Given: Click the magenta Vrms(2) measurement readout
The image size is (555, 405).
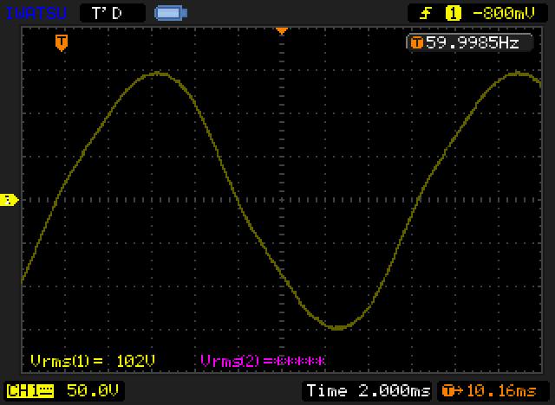Looking at the screenshot, I should coord(262,361).
